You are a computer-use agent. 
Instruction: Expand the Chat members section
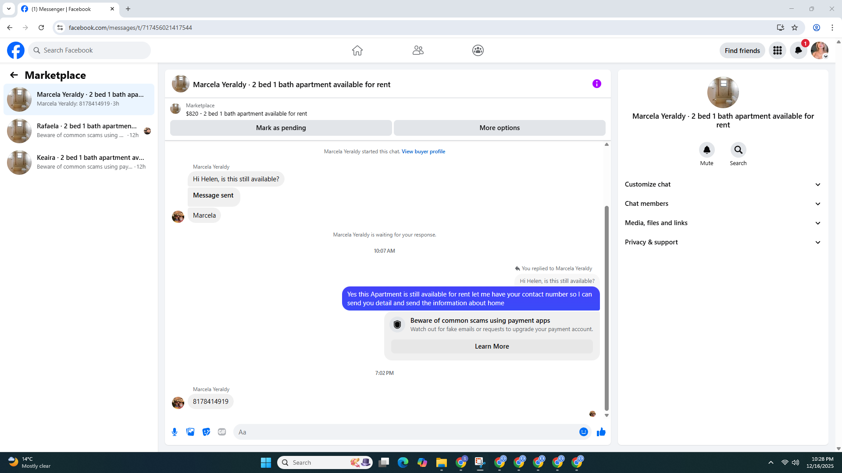(723, 204)
